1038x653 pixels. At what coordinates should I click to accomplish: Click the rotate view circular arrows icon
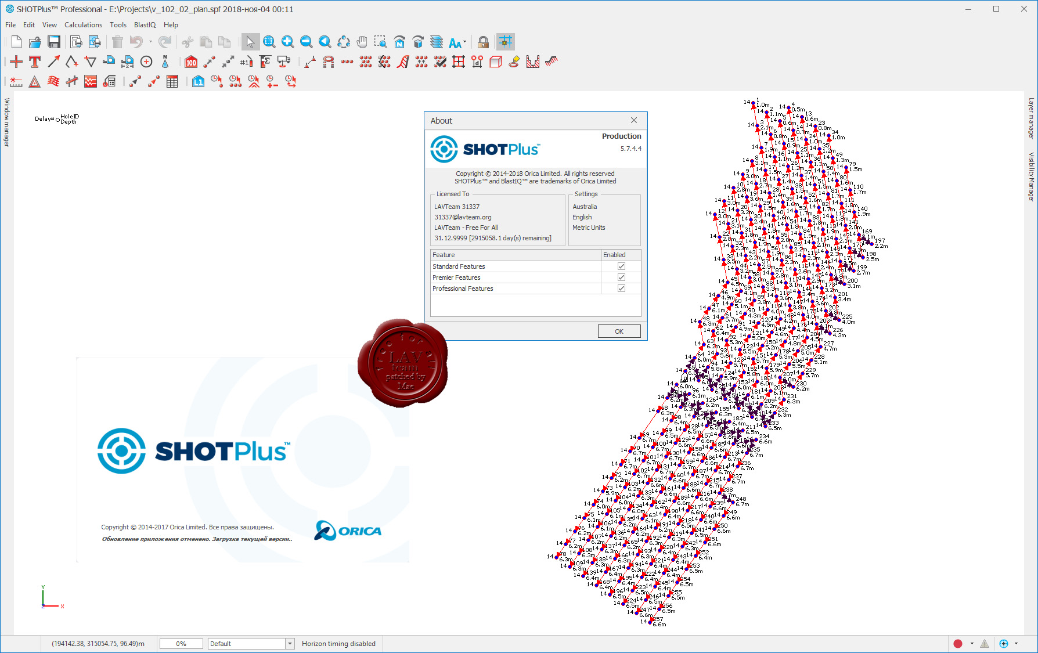344,42
